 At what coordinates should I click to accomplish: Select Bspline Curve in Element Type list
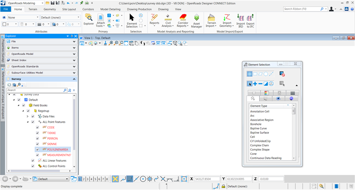[x=258, y=128]
